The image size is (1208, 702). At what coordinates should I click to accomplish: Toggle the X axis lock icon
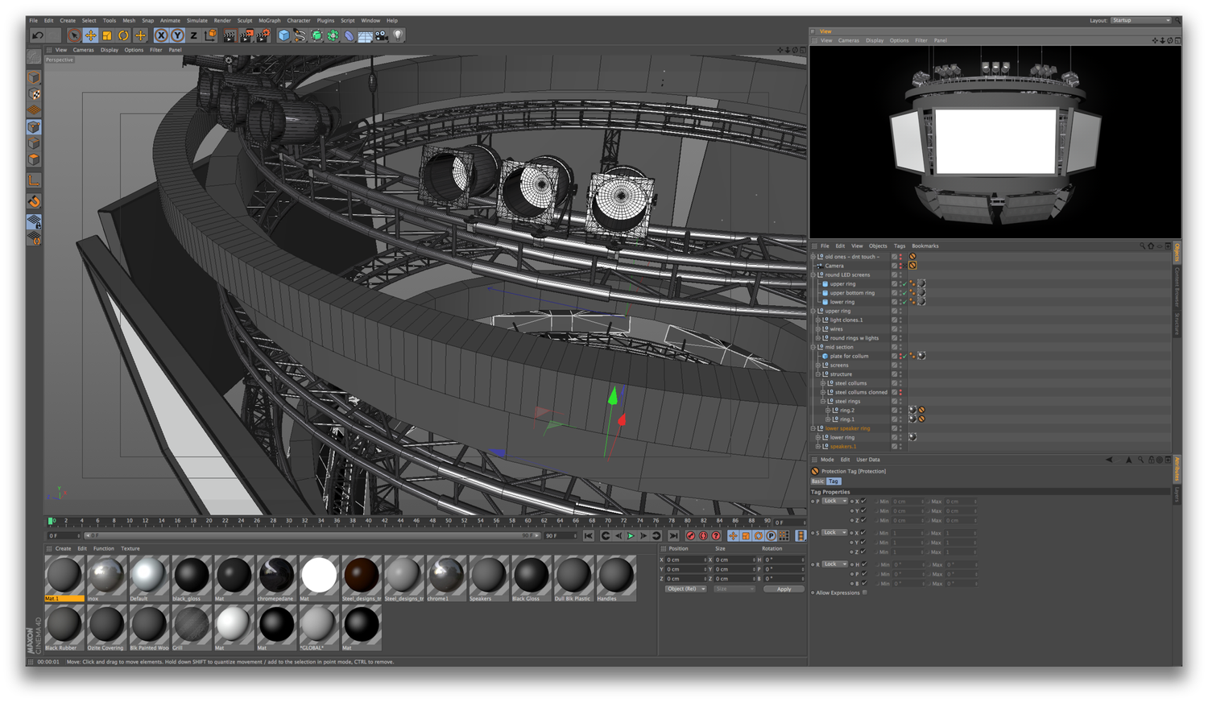[x=161, y=35]
